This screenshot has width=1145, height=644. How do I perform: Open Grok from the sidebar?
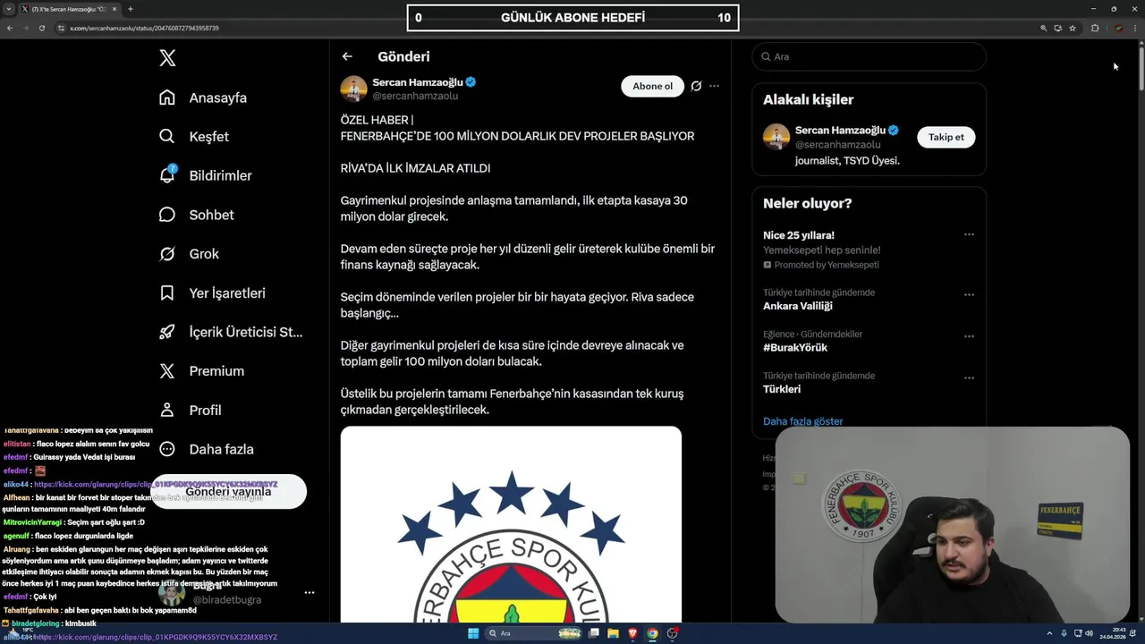pyautogui.click(x=189, y=254)
